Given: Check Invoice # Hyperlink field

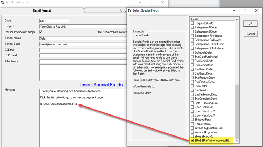Looking at the screenshot, I should [x=192, y=132].
